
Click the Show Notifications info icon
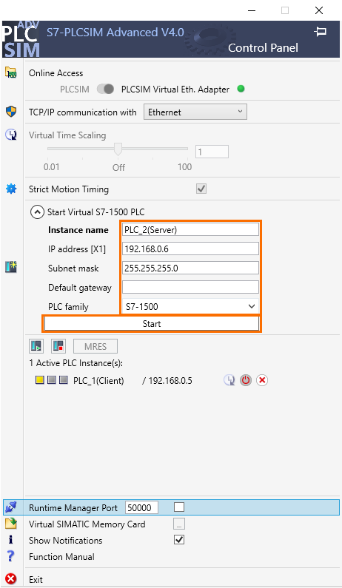10,540
